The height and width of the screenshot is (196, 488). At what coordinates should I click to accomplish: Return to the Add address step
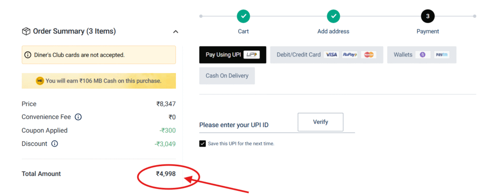tap(333, 16)
